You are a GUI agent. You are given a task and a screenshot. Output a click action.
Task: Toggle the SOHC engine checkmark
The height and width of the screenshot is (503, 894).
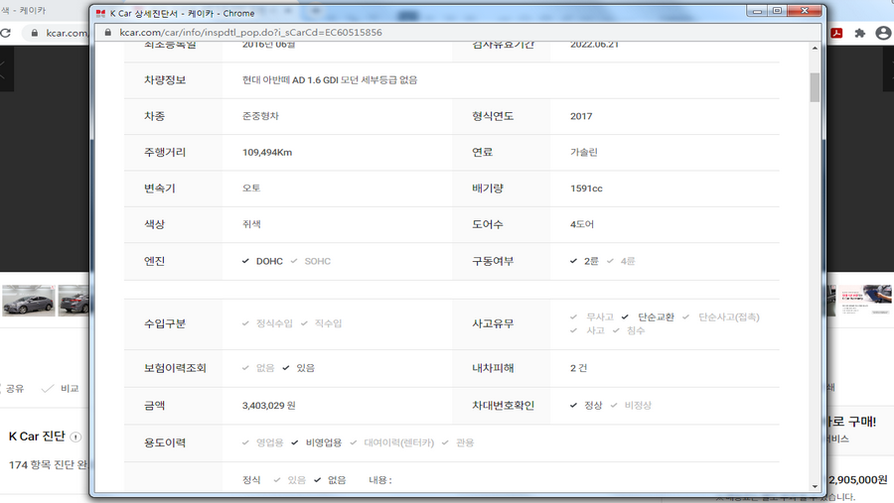(294, 261)
